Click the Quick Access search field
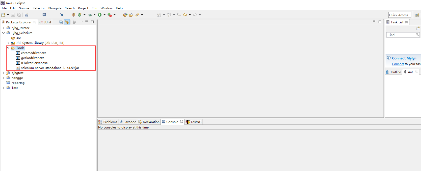Screen dimensions: 421x171 pyautogui.click(x=400, y=15)
